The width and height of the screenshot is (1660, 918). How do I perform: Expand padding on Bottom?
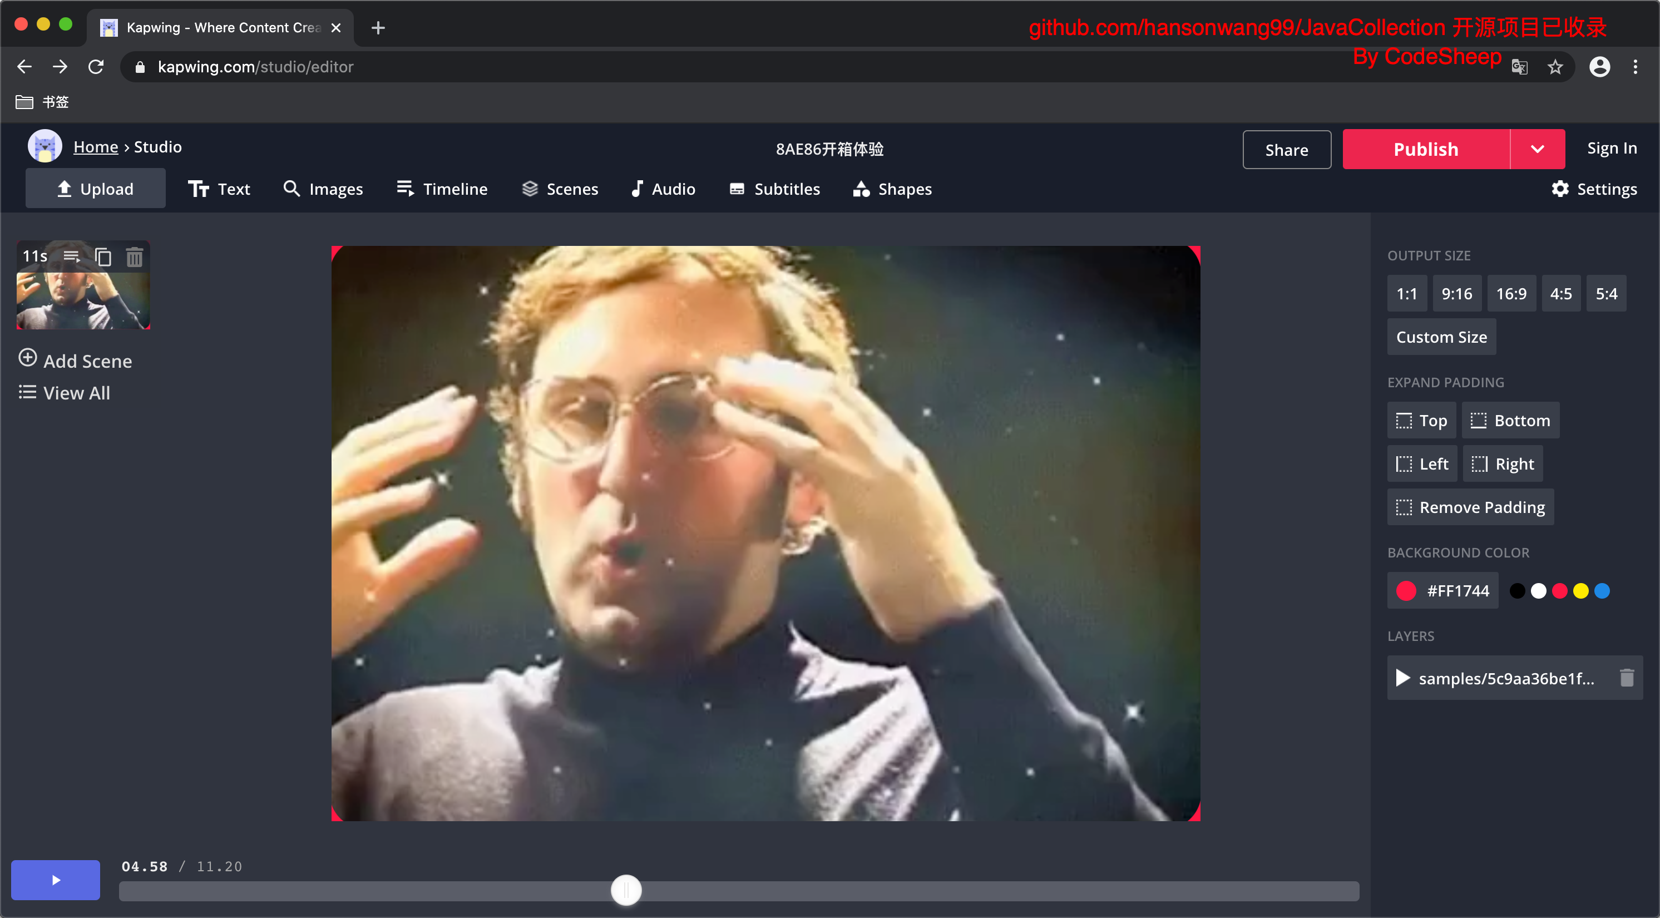pyautogui.click(x=1510, y=420)
